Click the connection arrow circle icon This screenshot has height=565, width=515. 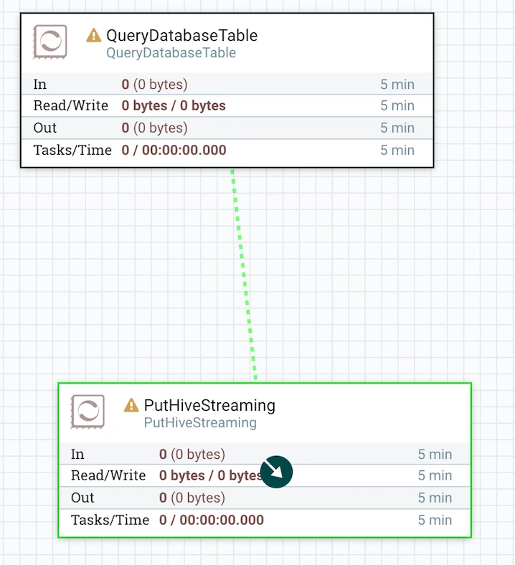point(276,472)
